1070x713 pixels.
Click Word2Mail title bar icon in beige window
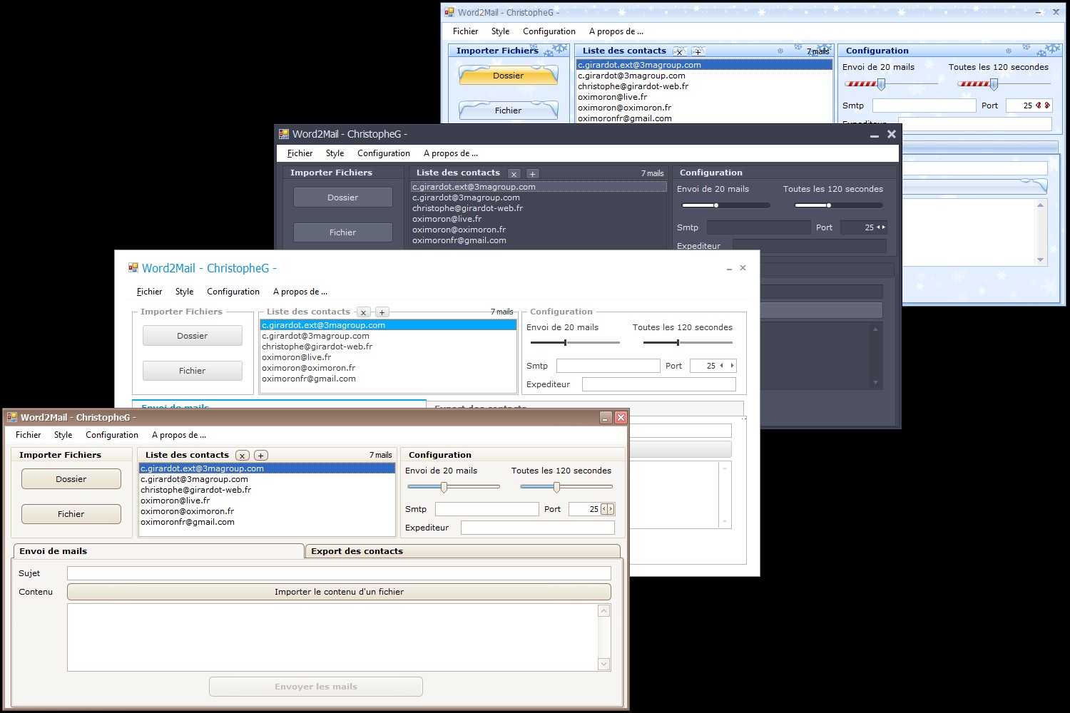pos(11,417)
